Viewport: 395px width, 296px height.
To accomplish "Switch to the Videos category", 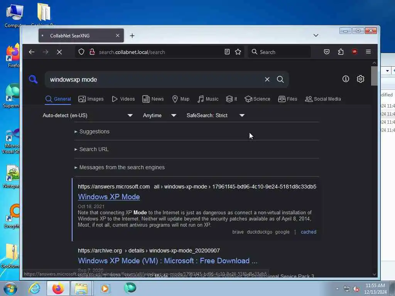I will 123,99.
